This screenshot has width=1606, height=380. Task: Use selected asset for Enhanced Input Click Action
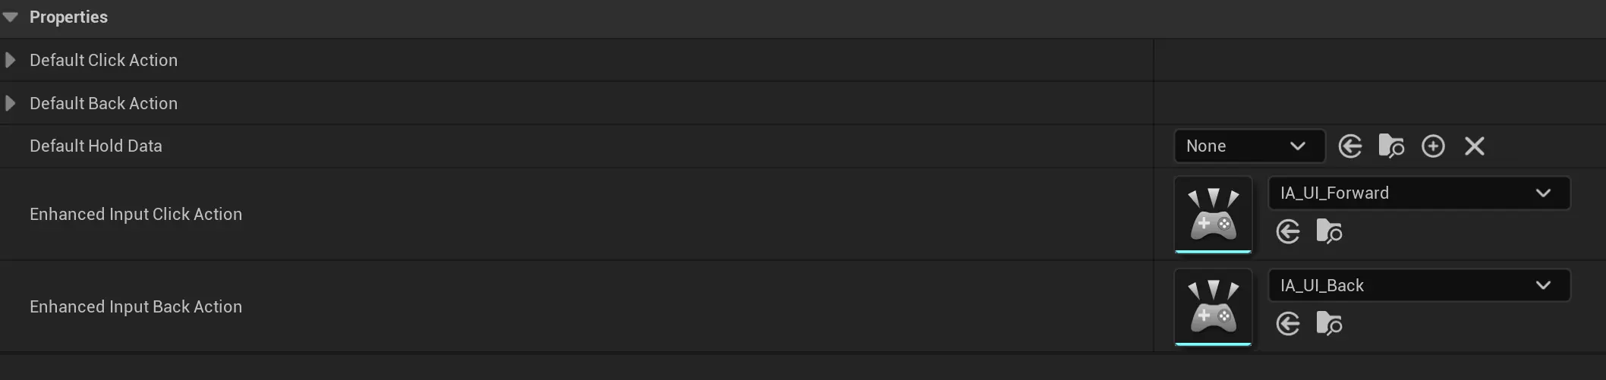coord(1288,231)
